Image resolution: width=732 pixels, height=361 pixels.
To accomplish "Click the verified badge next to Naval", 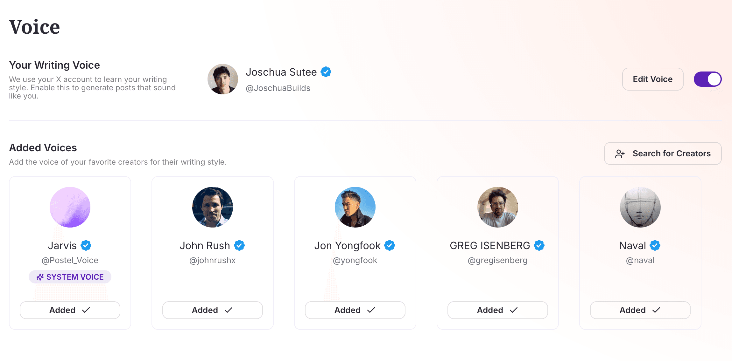I will 655,246.
